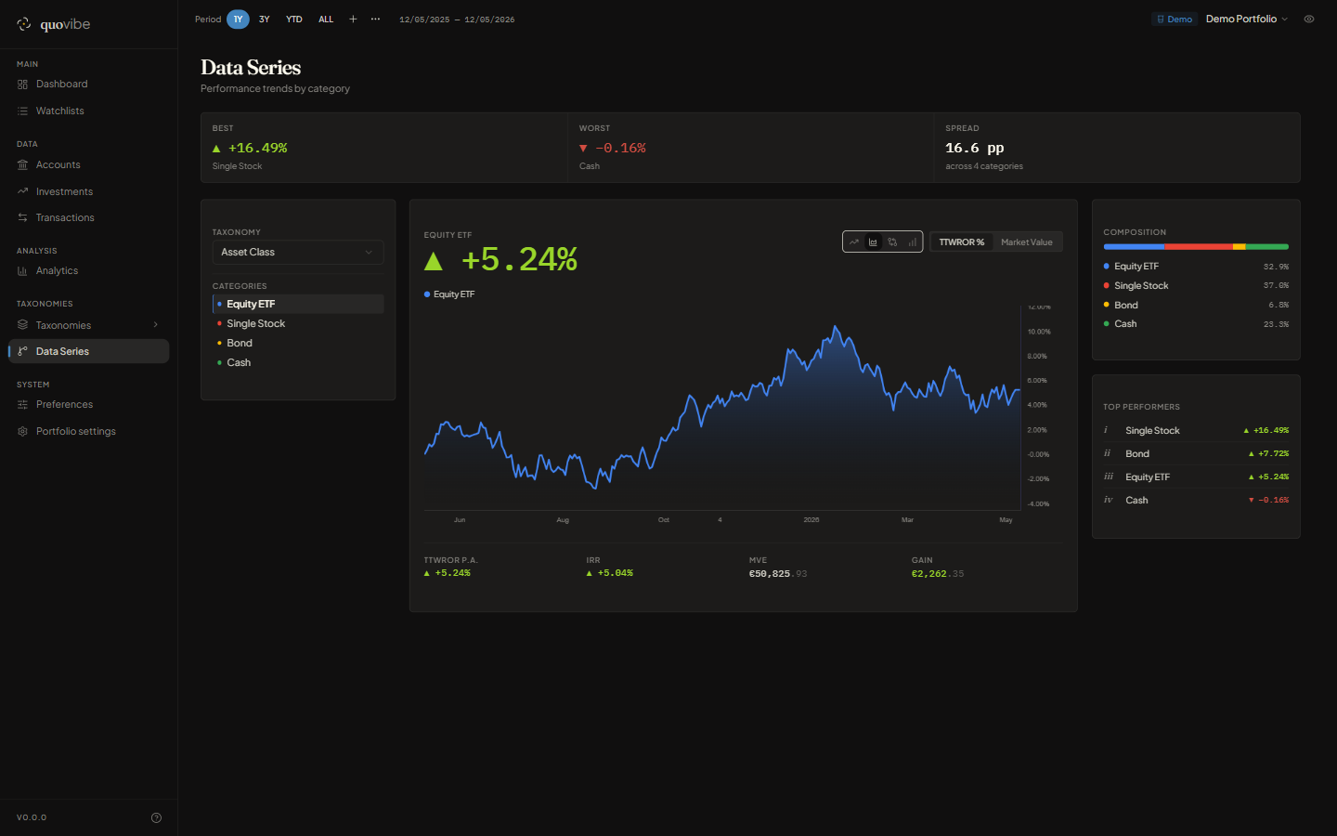Click Single Stock 37.0% composition row

coord(1196,286)
